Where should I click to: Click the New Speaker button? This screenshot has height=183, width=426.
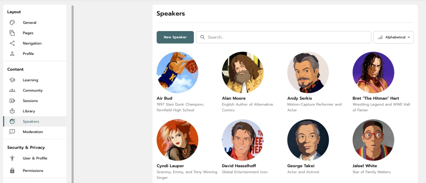(x=175, y=37)
